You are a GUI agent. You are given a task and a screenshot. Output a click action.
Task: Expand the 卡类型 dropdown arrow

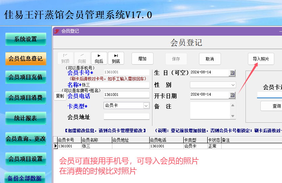(146, 106)
